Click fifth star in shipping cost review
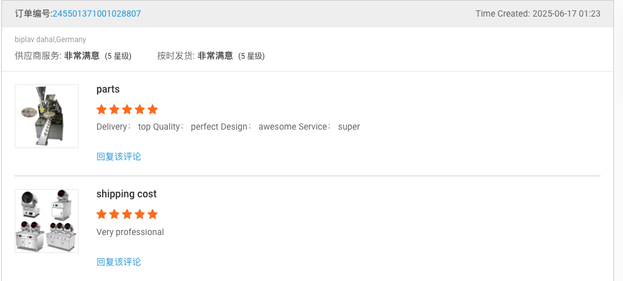623x281 pixels. (x=152, y=214)
